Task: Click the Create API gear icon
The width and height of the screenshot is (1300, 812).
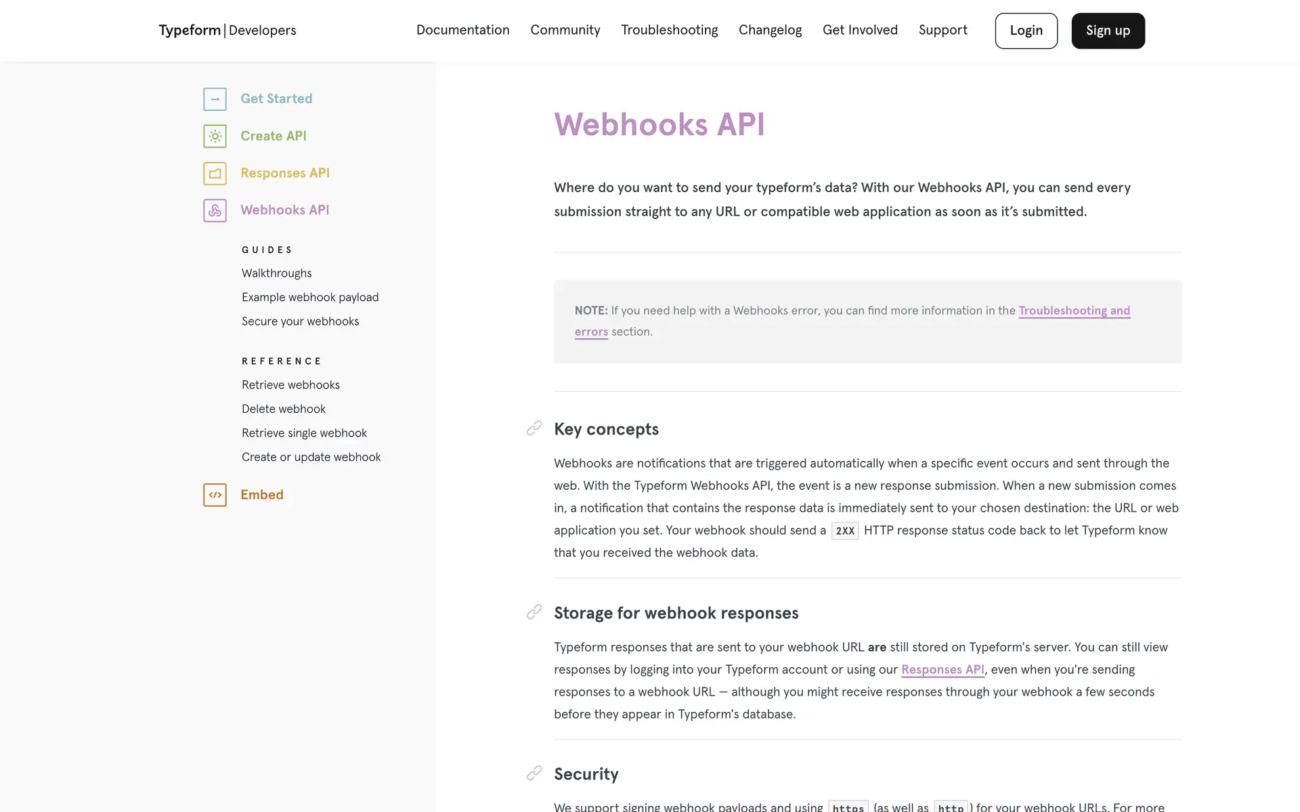Action: tap(215, 137)
